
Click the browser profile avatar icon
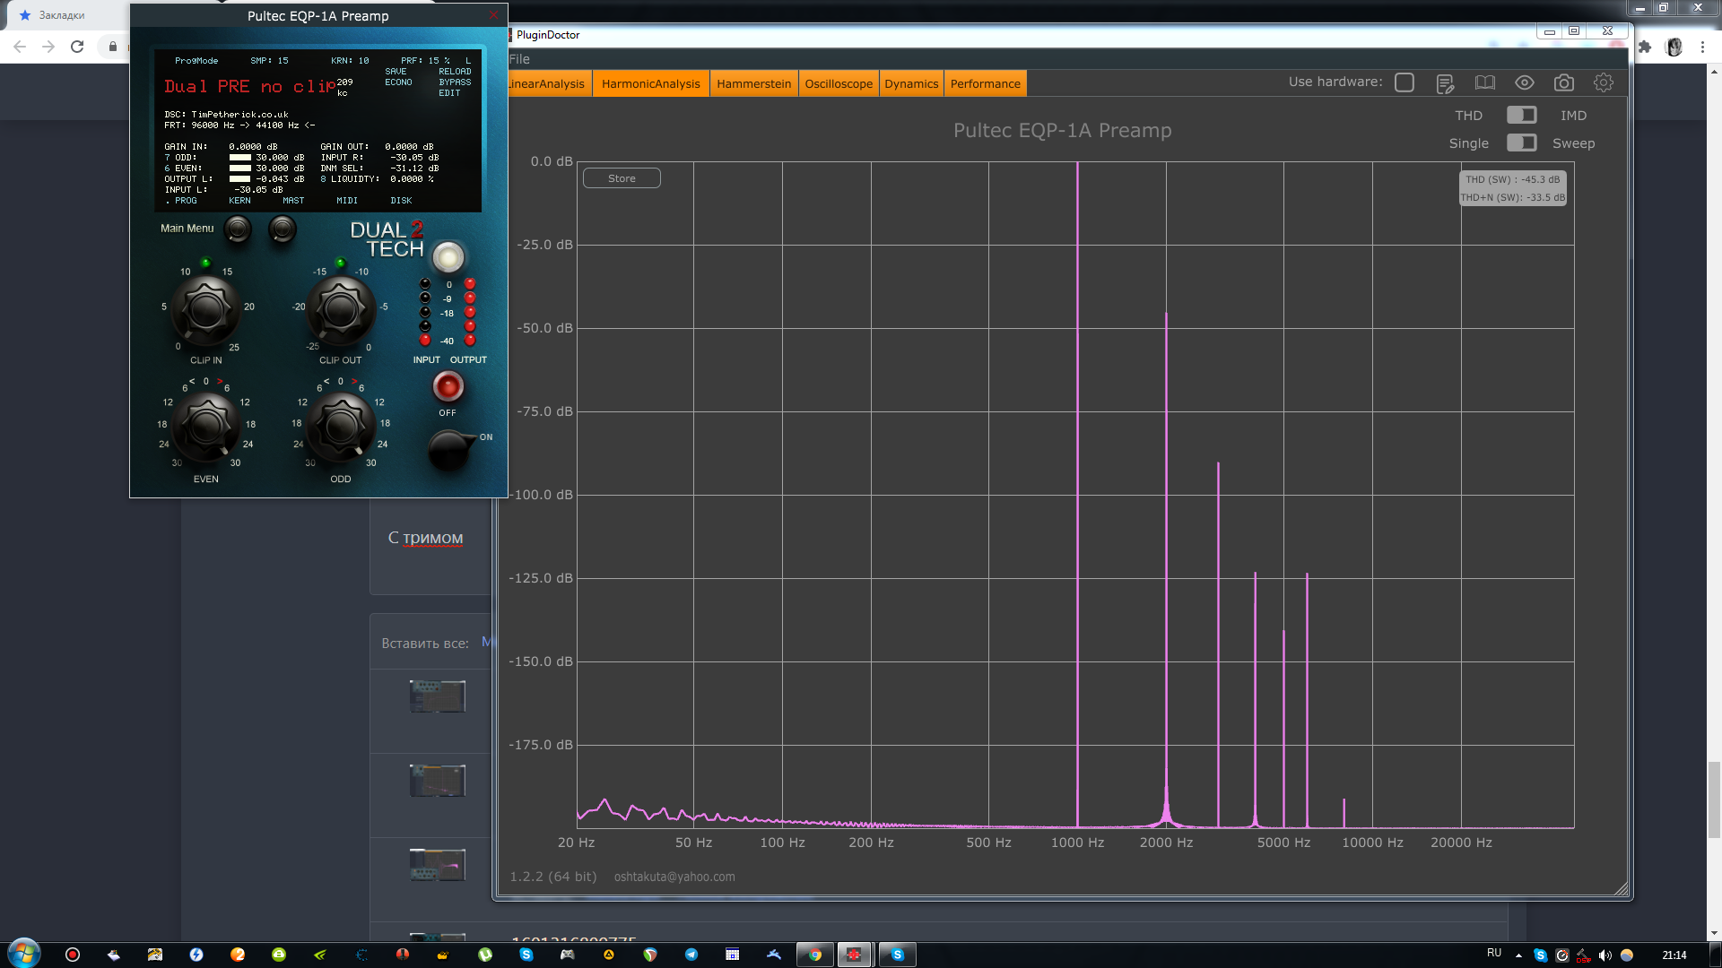coord(1674,47)
